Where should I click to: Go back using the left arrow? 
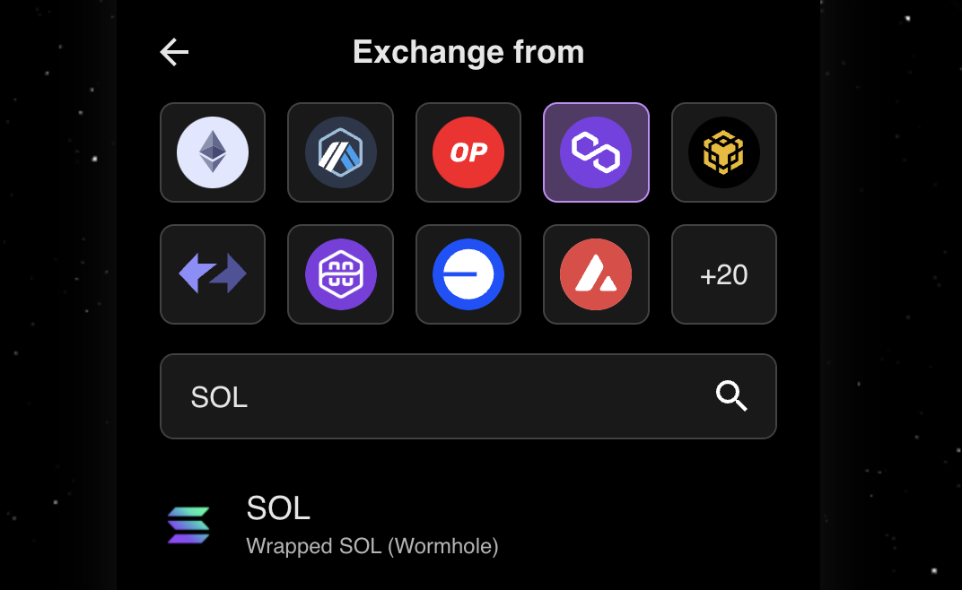(174, 52)
